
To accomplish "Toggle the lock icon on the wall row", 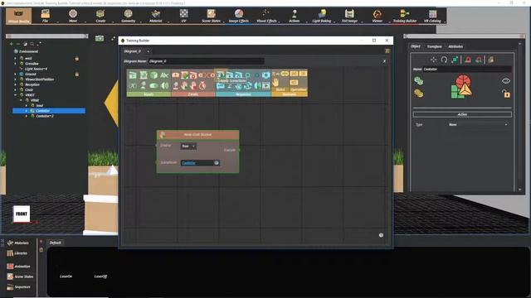I will 77,59.
